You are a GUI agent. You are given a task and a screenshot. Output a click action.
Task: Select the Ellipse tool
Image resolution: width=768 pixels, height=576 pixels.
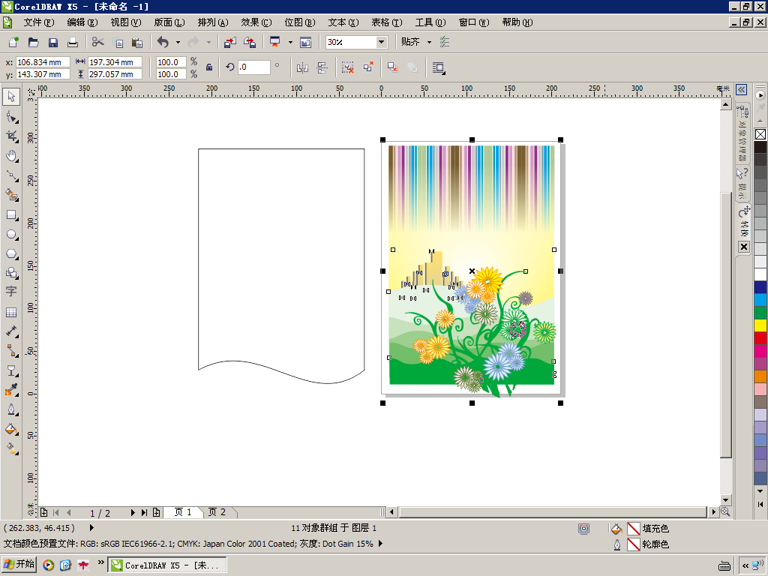pyautogui.click(x=11, y=235)
